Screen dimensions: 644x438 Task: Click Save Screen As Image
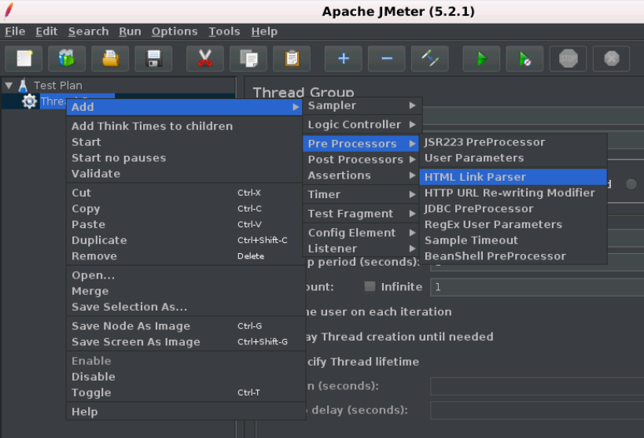[x=186, y=342]
